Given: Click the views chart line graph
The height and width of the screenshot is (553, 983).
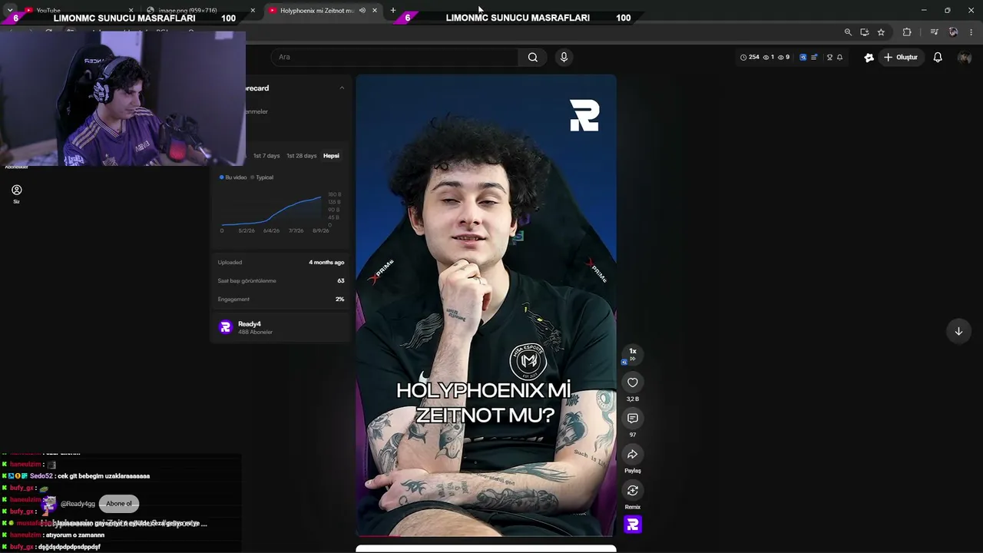Looking at the screenshot, I should 271,212.
